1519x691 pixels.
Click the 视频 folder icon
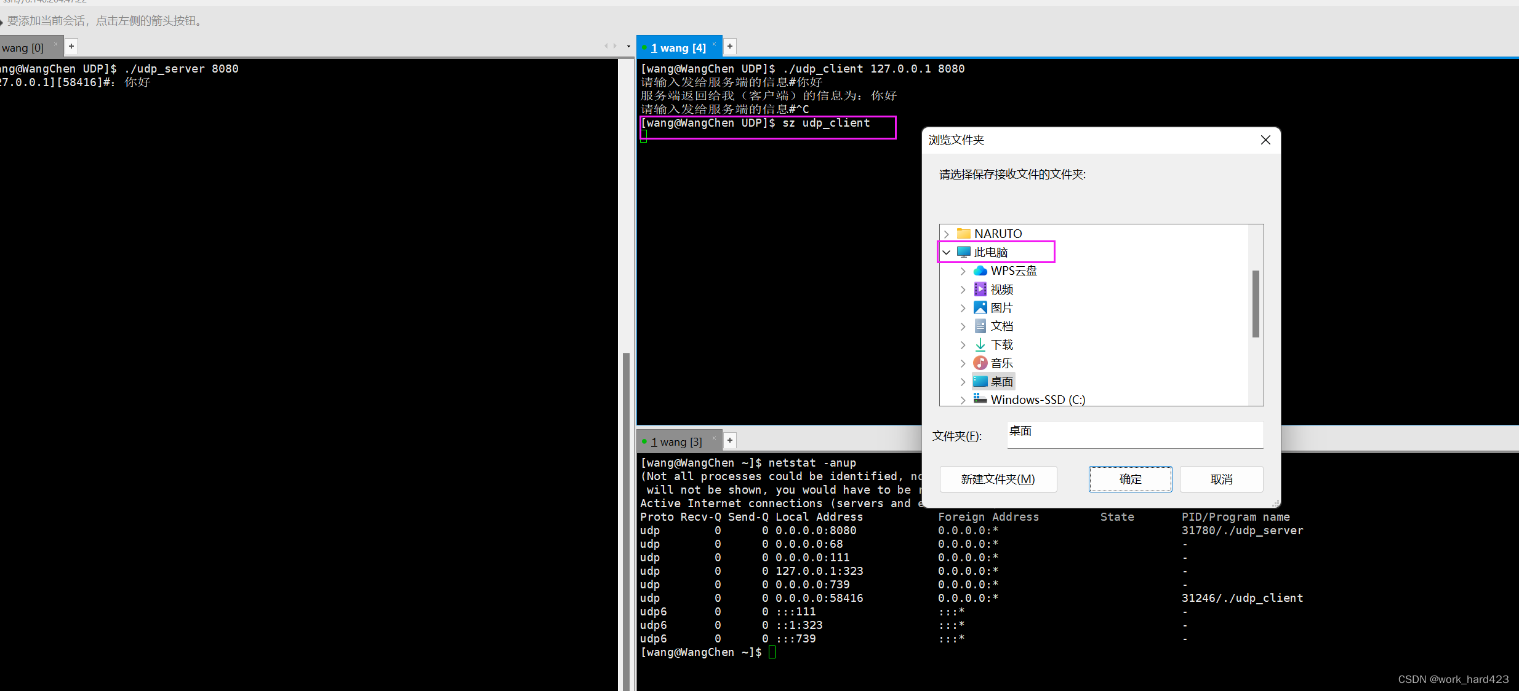pyautogui.click(x=980, y=289)
